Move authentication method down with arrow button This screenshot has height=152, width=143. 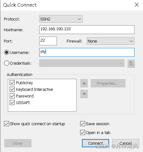tap(84, 94)
